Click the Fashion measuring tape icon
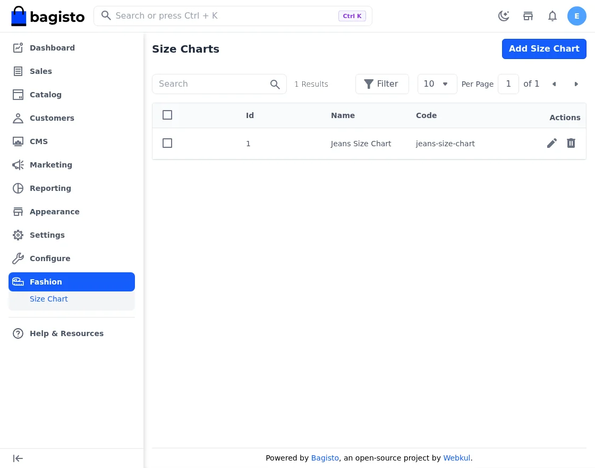The height and width of the screenshot is (468, 595). [x=18, y=282]
